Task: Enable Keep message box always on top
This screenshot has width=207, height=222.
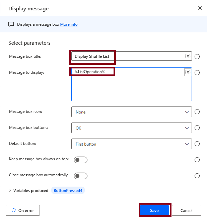Action: point(81,160)
